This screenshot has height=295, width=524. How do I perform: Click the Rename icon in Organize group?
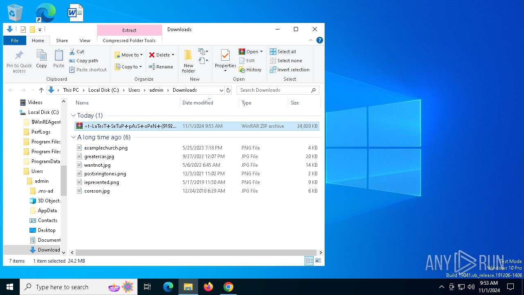pos(152,67)
